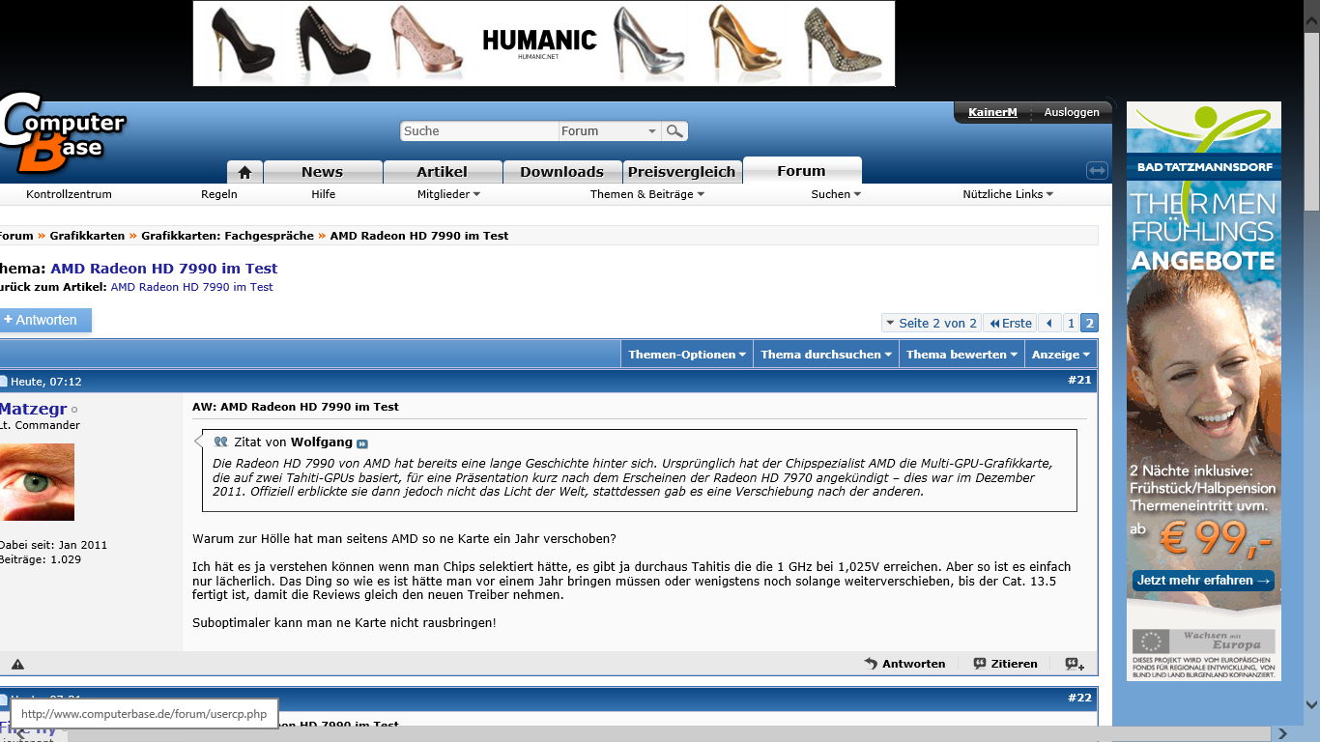This screenshot has width=1320, height=742.
Task: Click the search magnifier button
Action: pos(674,130)
